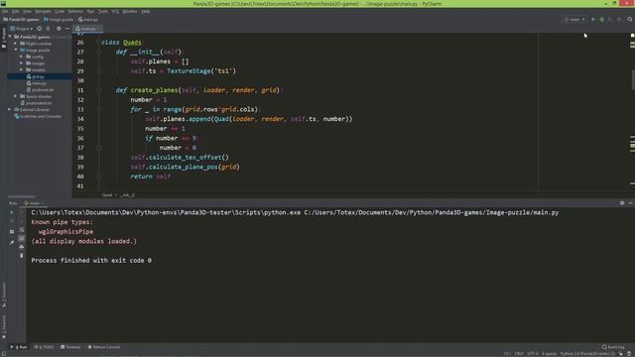Click the Favorites side tab
This screenshot has height=357, width=635.
click(4, 326)
